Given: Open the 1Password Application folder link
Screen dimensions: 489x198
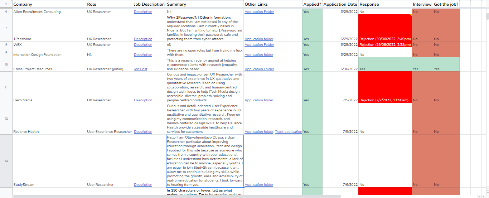Looking at the screenshot, I should (259, 39).
